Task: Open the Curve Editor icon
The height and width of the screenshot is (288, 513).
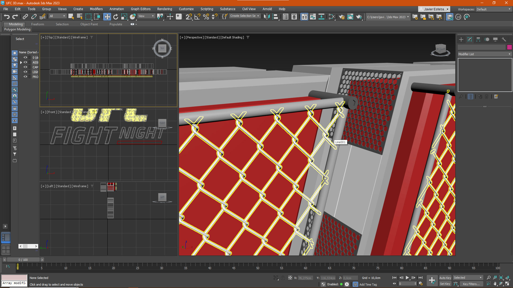Action: pyautogui.click(x=313, y=17)
